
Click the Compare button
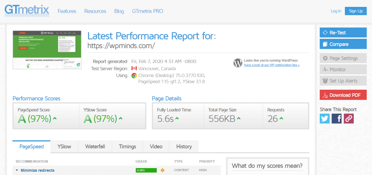343,44
